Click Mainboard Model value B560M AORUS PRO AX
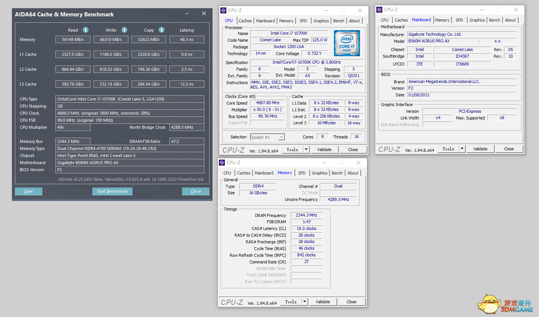This screenshot has height=317, width=539. click(442, 41)
